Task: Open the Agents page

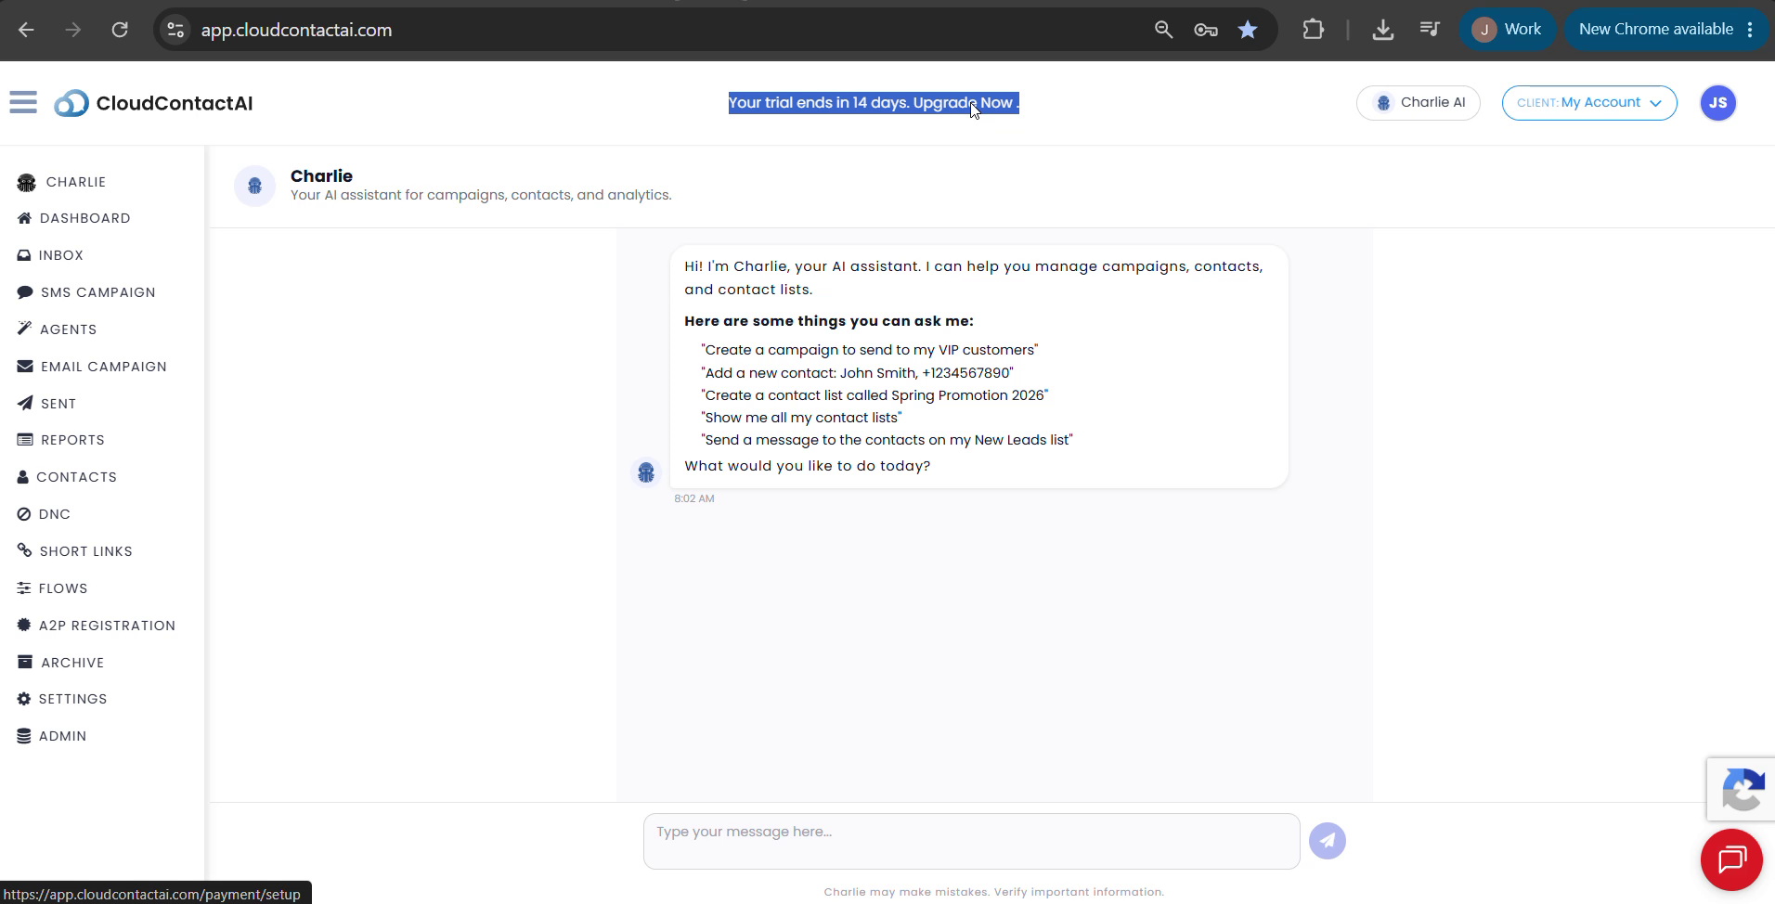Action: (x=57, y=329)
